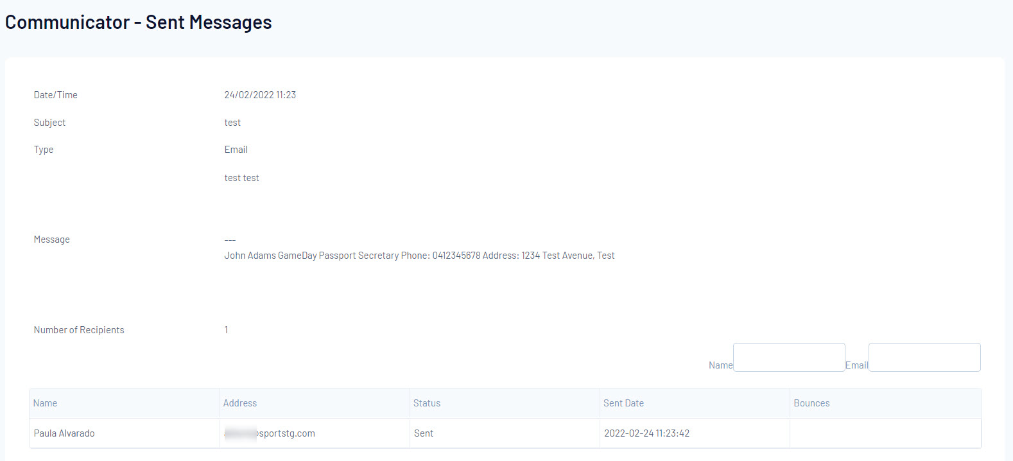Click the Type value 'Email'
This screenshot has width=1013, height=461.
[x=236, y=150]
